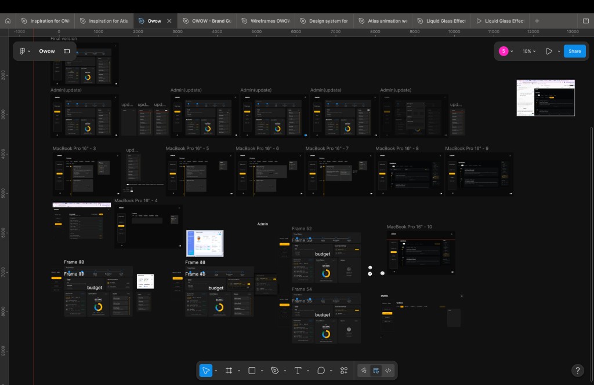Expand the Frame tool options chevron

coord(239,371)
